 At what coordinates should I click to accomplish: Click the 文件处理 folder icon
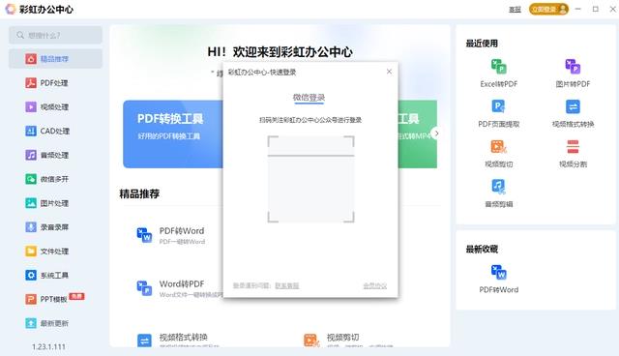coord(31,252)
